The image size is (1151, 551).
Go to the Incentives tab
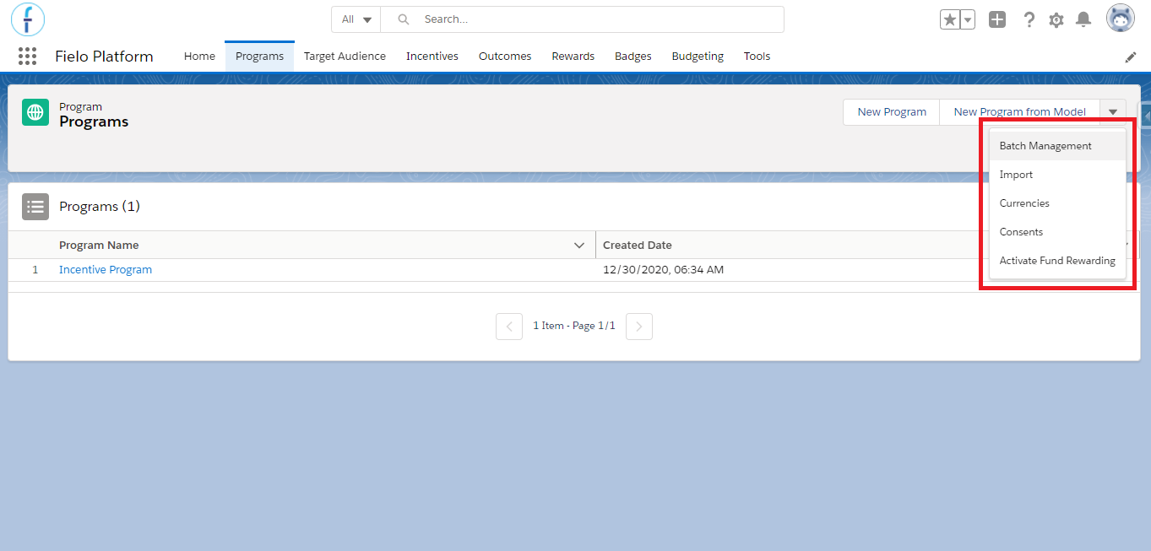tap(432, 57)
